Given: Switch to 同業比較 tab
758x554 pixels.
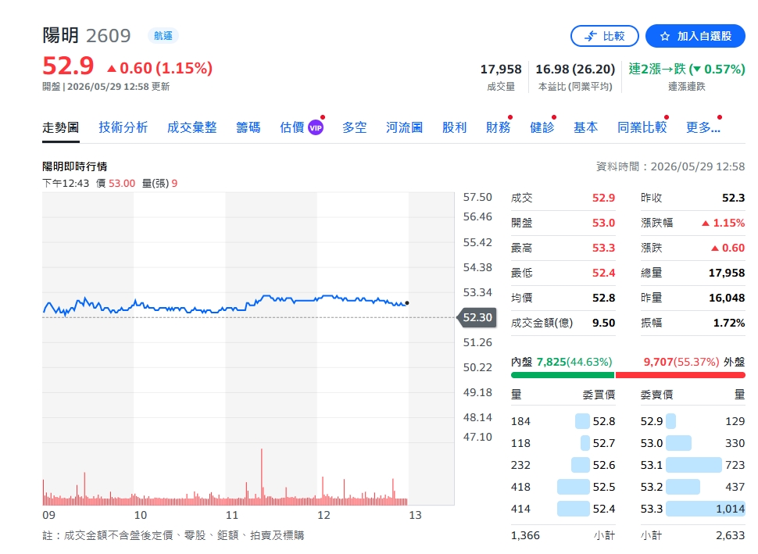Looking at the screenshot, I should [x=642, y=127].
